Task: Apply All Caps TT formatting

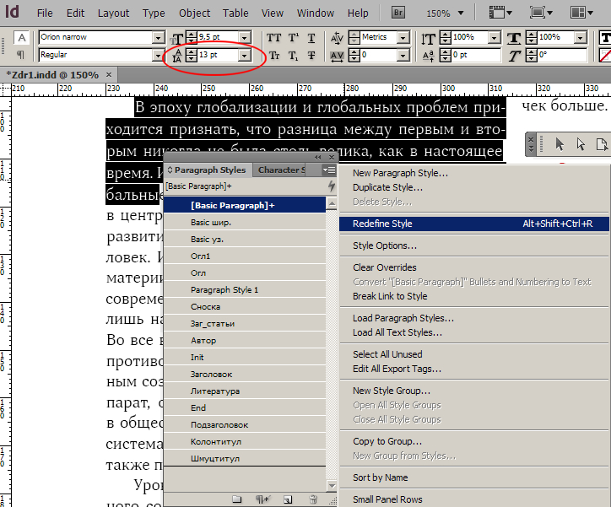Action: tap(273, 38)
